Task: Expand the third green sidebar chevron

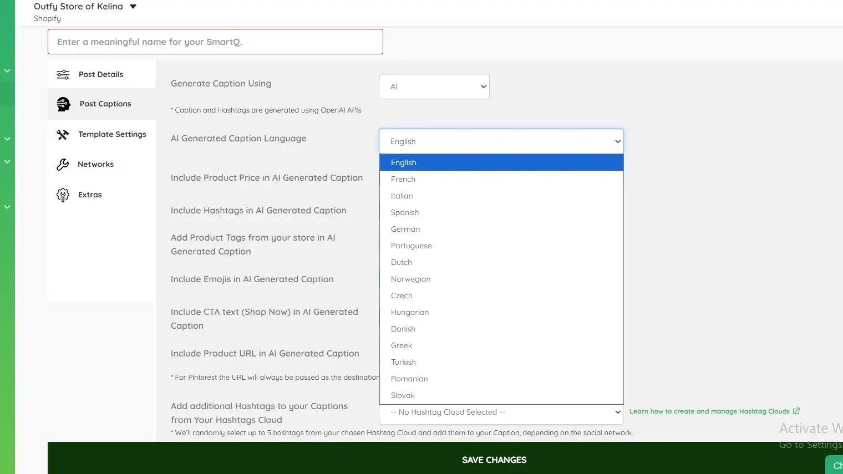Action: point(7,161)
